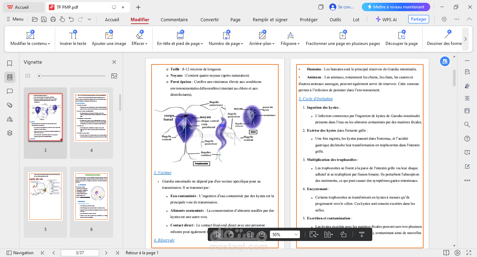This screenshot has width=477, height=257.
Task: Open WPS AI
Action: pos(386,20)
